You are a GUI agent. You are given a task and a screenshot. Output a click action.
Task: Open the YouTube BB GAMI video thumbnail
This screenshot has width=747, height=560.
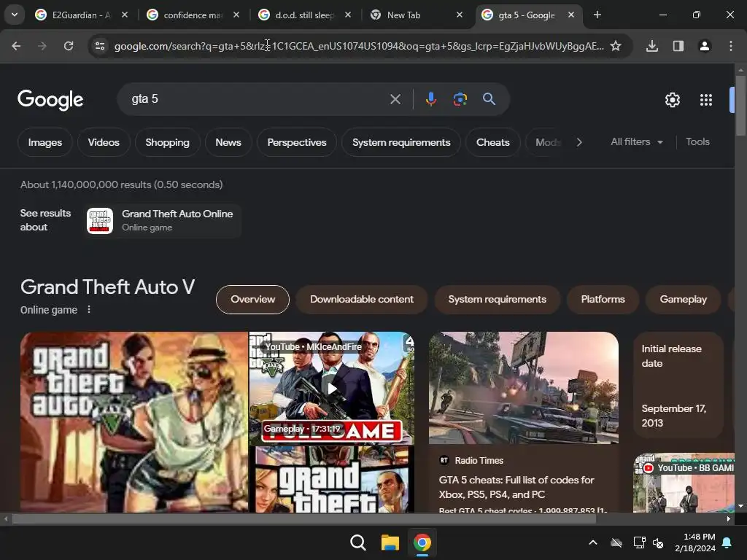(684, 483)
